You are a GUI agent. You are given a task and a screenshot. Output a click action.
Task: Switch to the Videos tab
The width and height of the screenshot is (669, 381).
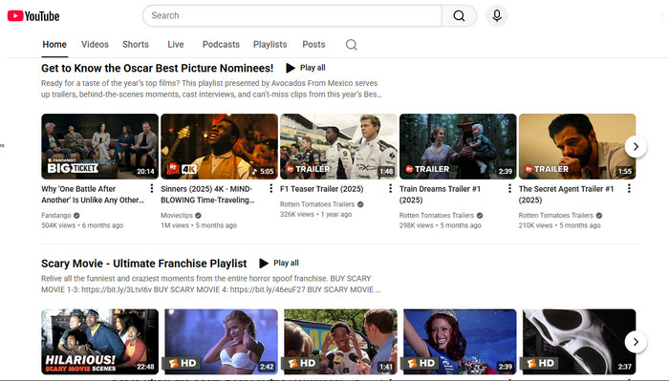click(x=95, y=44)
